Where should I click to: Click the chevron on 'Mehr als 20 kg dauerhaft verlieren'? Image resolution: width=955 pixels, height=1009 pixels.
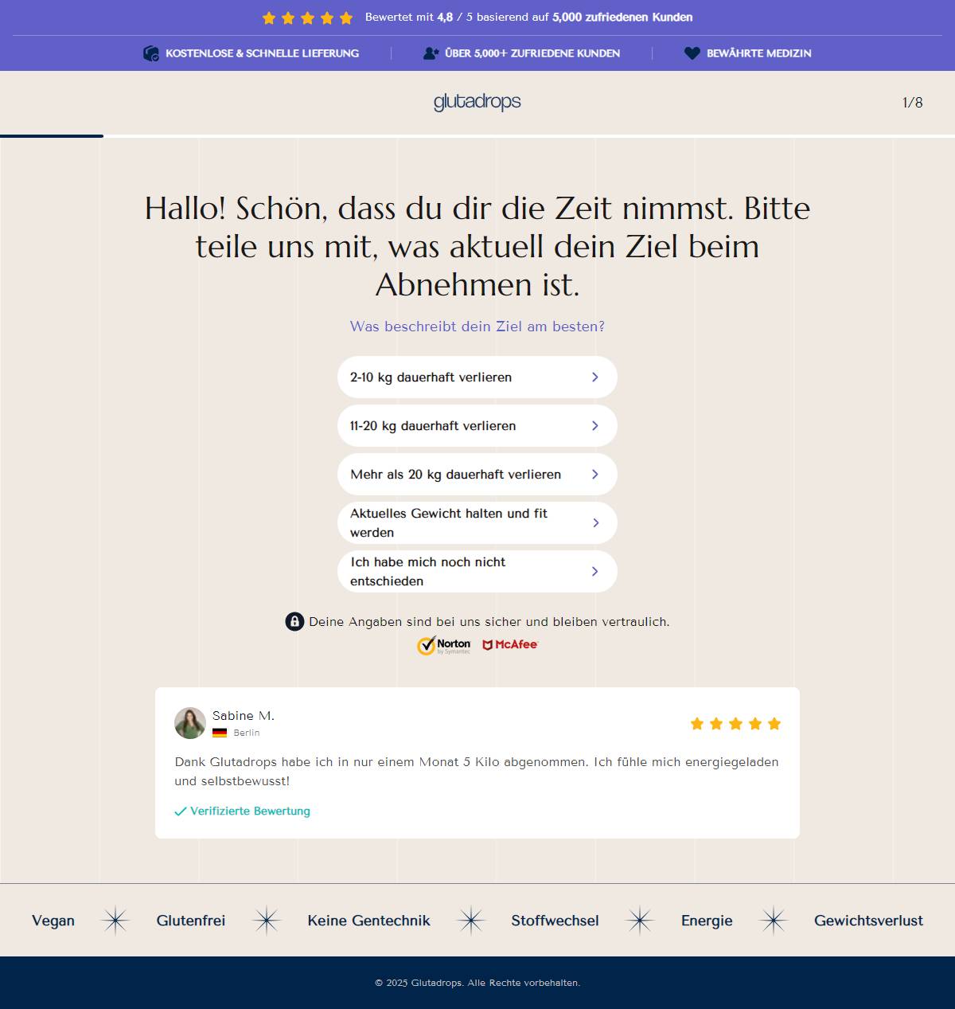point(594,474)
